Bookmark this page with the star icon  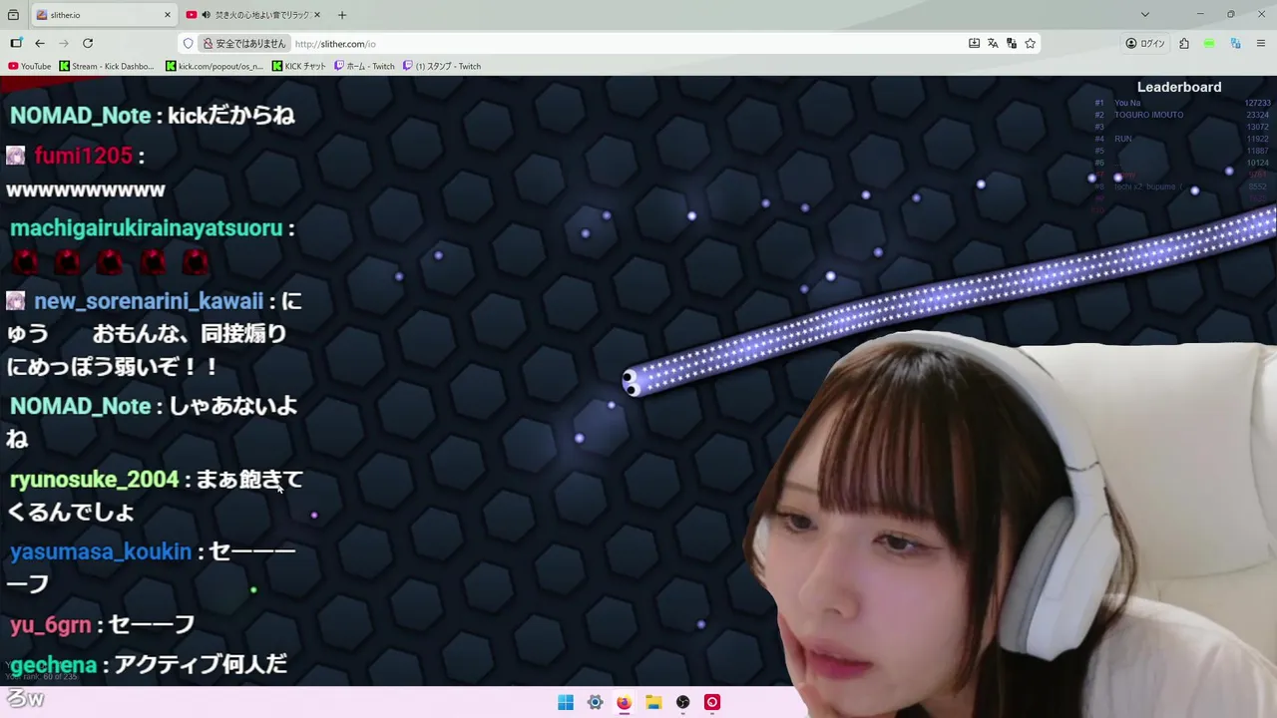(1031, 43)
